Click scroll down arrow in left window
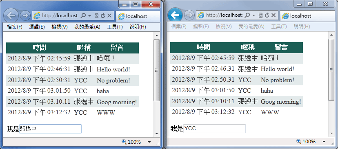The height and width of the screenshot is (149, 338). click(x=157, y=134)
